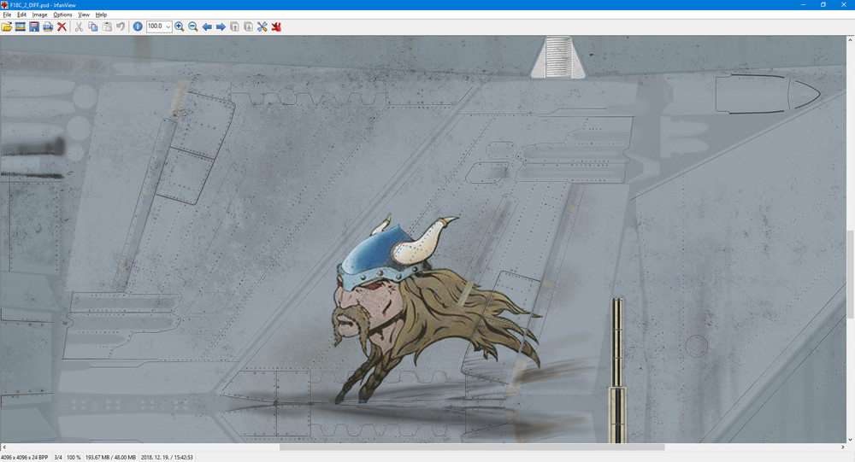Open the View menu
The height and width of the screenshot is (462, 855).
(x=84, y=15)
